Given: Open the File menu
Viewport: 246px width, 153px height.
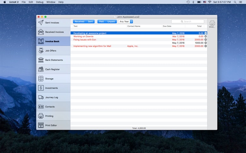Looking at the screenshot, I should (x=24, y=2).
